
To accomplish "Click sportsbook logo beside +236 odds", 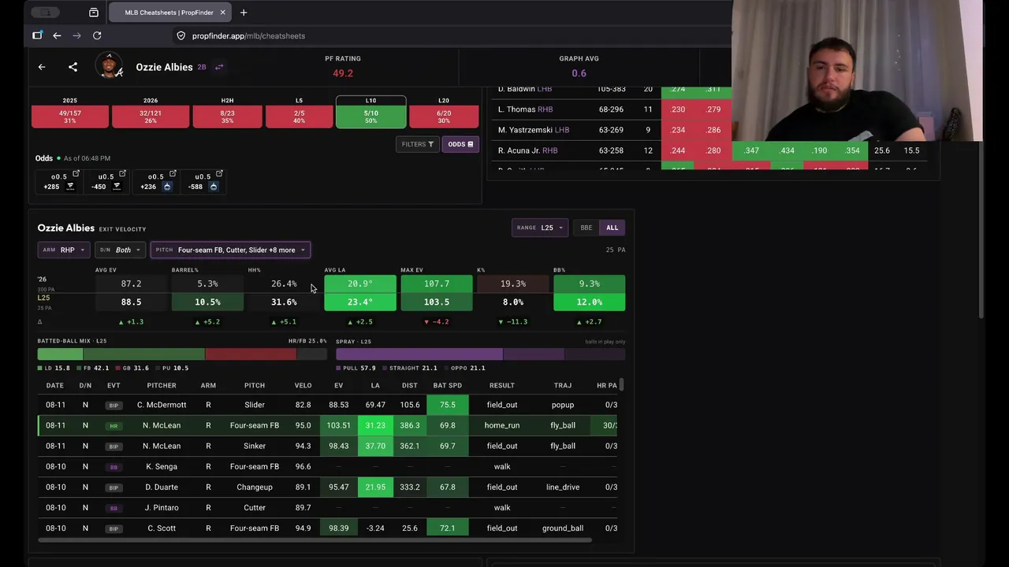I will (167, 187).
